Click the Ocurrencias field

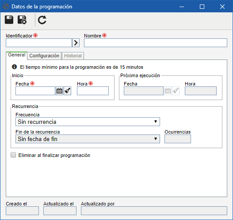[178, 139]
